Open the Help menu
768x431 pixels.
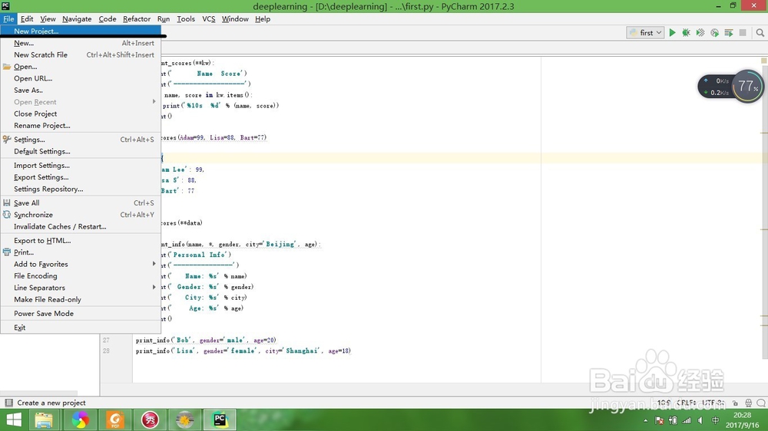tap(263, 18)
